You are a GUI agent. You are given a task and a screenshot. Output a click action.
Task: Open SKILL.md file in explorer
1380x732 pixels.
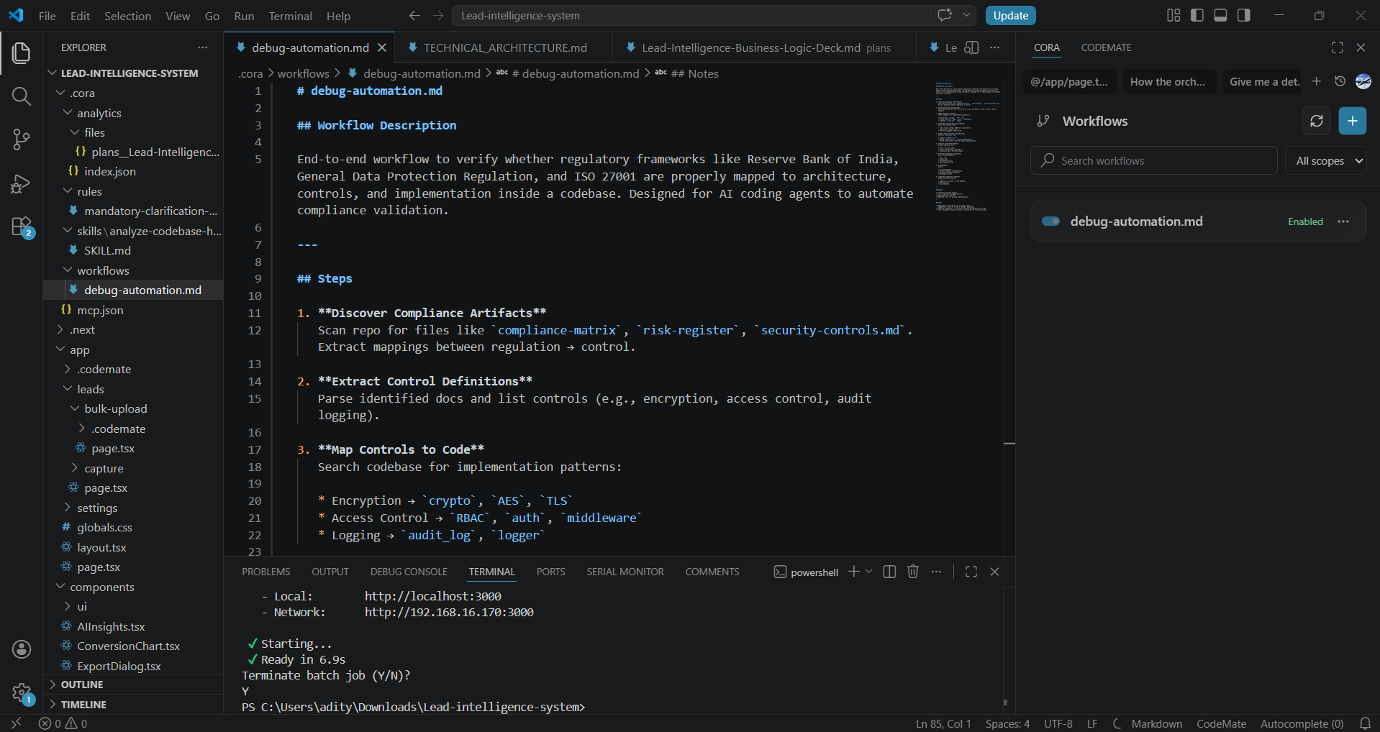pos(107,250)
